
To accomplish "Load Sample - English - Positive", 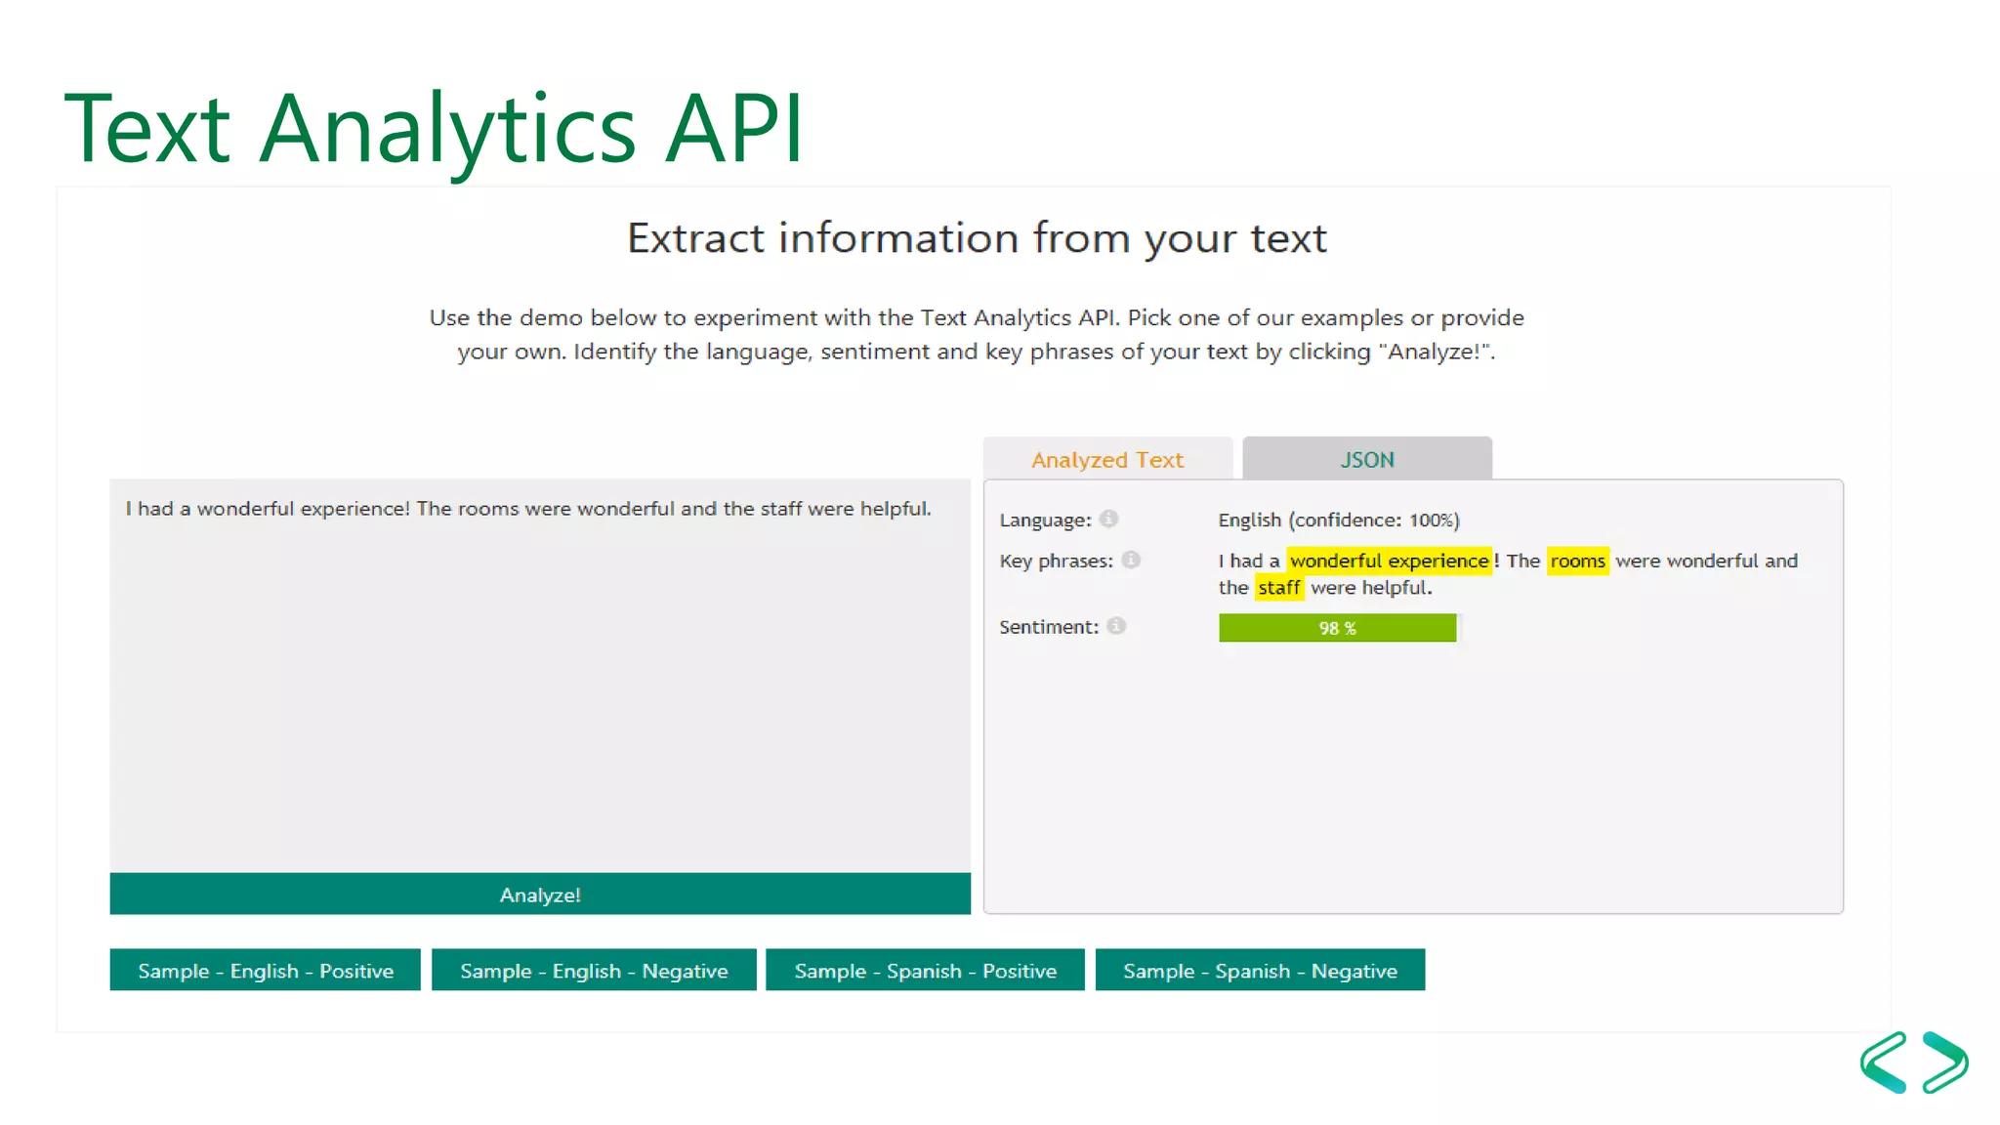I will click(266, 971).
